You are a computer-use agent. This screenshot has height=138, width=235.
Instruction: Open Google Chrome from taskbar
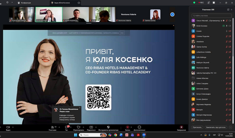point(115,135)
